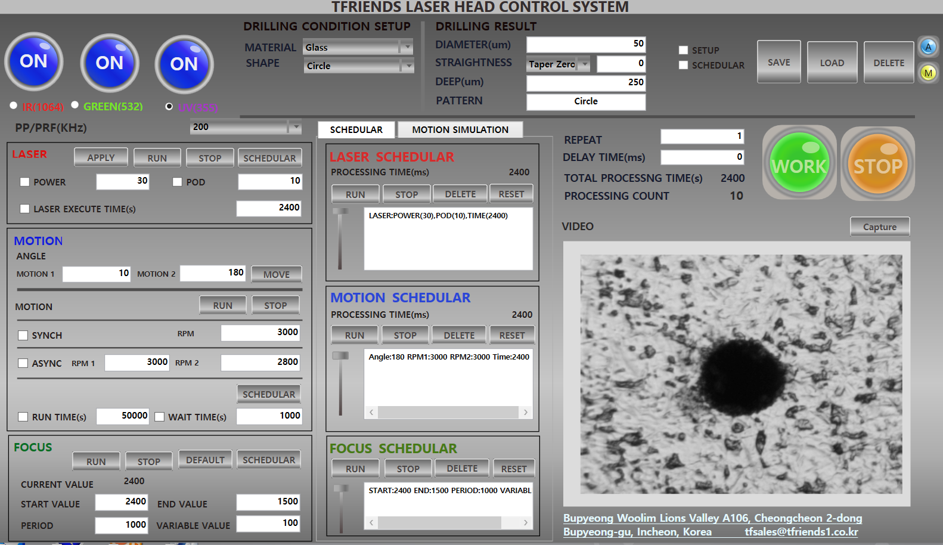The width and height of the screenshot is (943, 545).
Task: Click the FOCUS DEFAULT button
Action: pos(205,460)
